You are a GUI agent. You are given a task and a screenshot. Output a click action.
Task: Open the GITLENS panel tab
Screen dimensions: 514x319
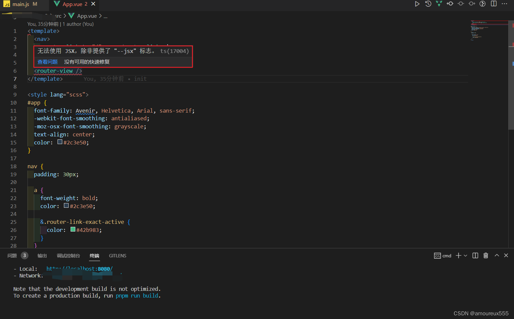(x=118, y=256)
